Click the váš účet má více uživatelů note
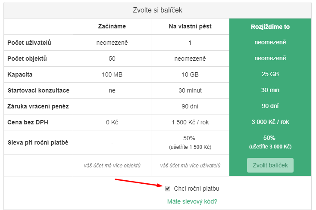316x210 pixels. 190,165
